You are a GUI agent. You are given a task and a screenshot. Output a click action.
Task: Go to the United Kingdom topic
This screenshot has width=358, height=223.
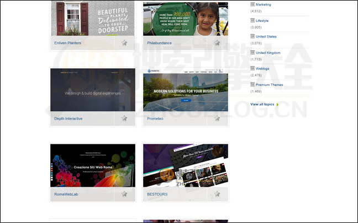tap(268, 52)
